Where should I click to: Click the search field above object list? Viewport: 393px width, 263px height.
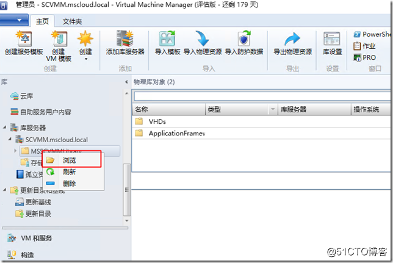click(262, 96)
